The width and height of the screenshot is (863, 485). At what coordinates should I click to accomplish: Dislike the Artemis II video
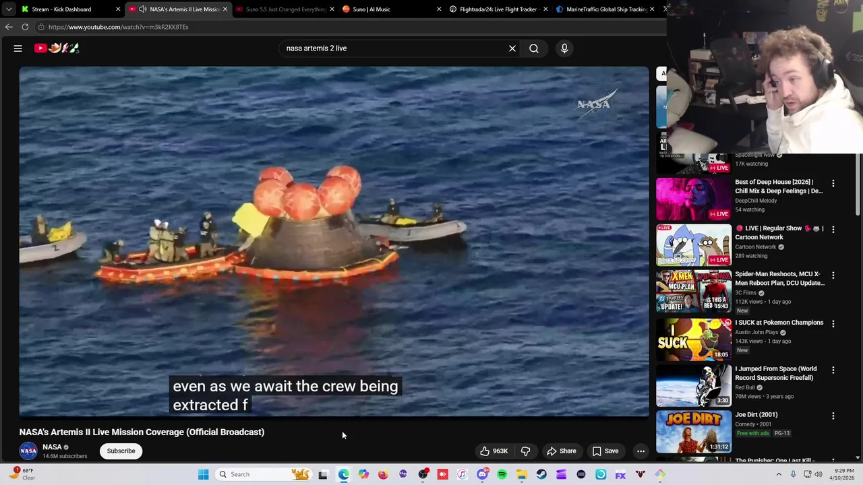pos(526,451)
